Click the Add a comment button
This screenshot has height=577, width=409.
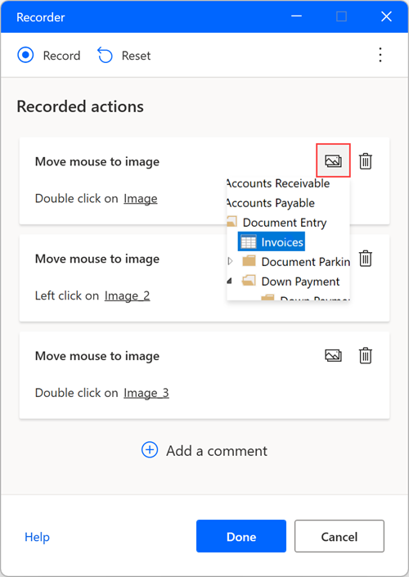(204, 450)
